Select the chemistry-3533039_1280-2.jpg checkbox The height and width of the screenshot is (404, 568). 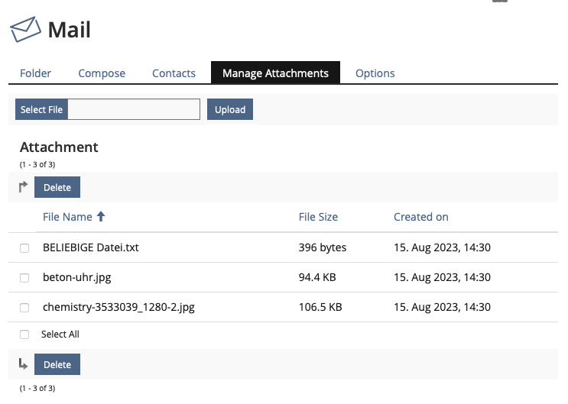(24, 308)
